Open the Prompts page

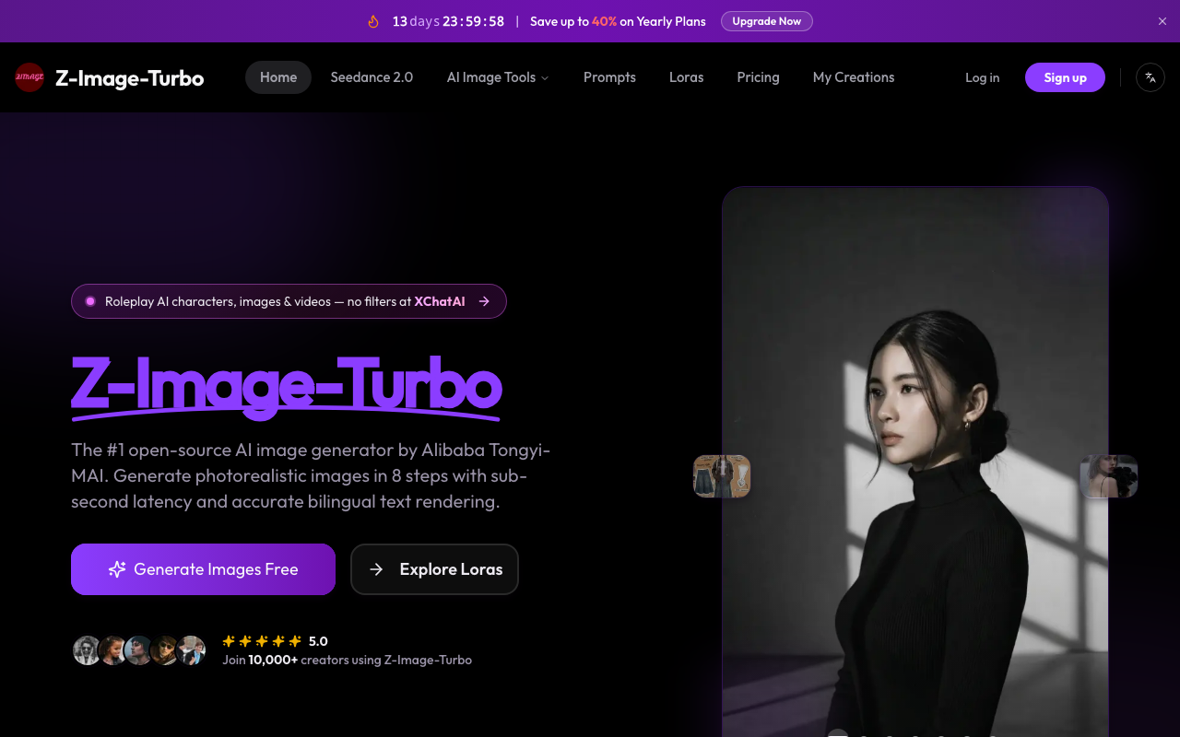(x=609, y=77)
